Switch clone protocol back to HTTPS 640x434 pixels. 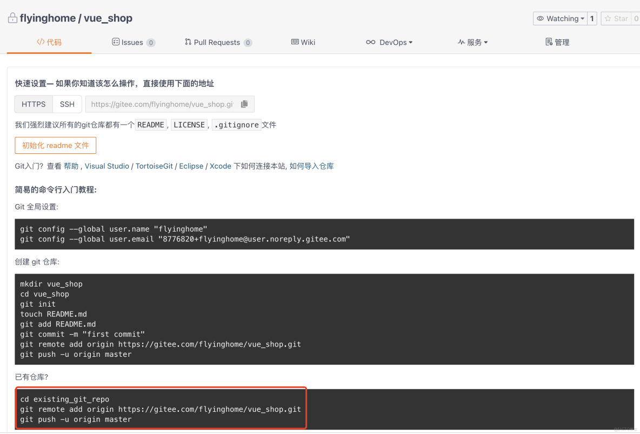33,104
